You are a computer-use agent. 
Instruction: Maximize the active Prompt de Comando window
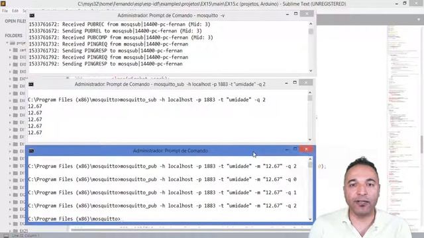(295, 149)
